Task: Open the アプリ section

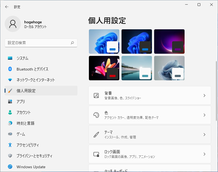Action: pyautogui.click(x=41, y=101)
